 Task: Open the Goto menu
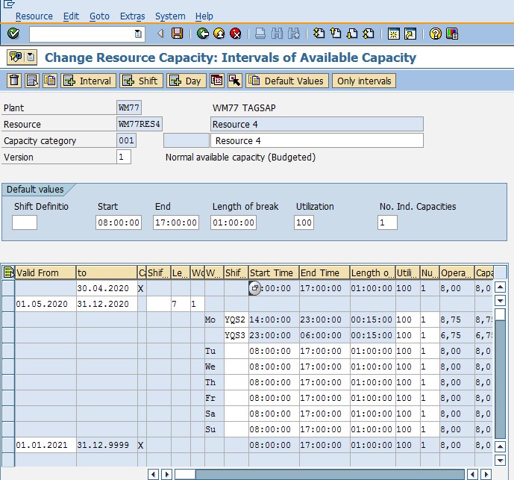click(99, 16)
